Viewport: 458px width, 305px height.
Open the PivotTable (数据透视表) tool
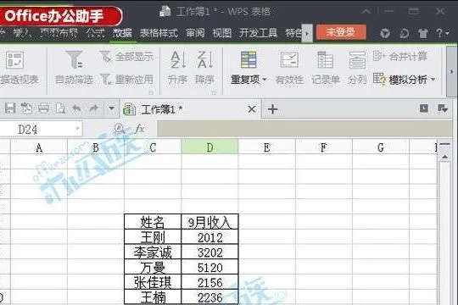tap(18, 67)
